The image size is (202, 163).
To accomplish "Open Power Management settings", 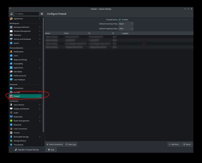I will tap(25, 121).
